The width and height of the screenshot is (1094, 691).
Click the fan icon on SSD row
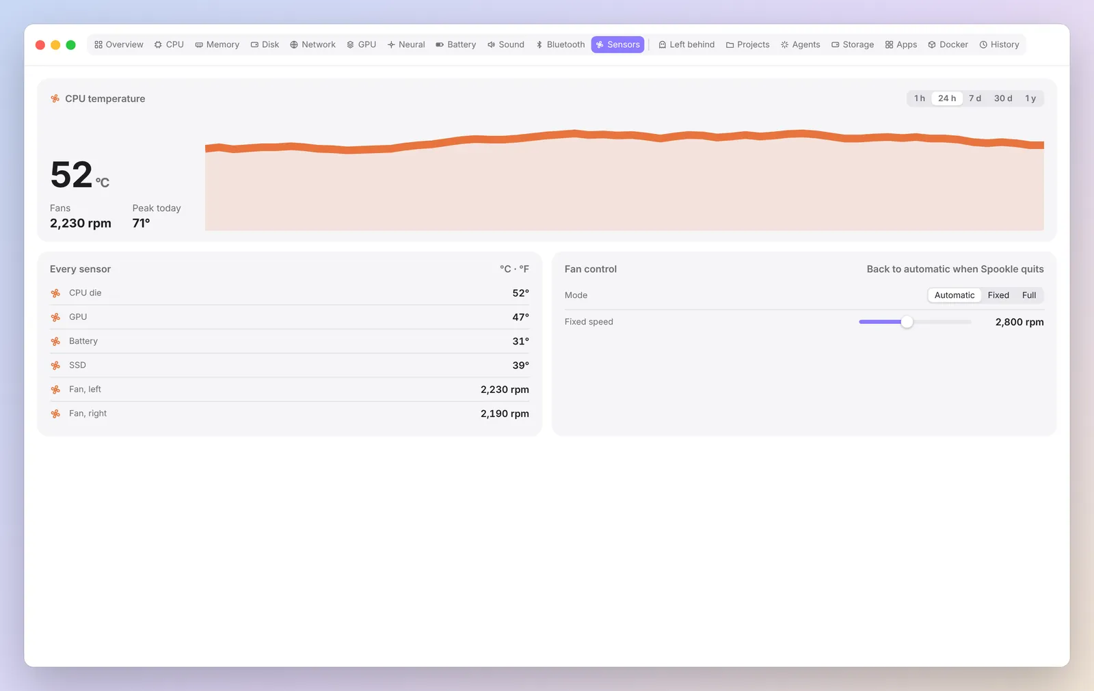click(55, 366)
